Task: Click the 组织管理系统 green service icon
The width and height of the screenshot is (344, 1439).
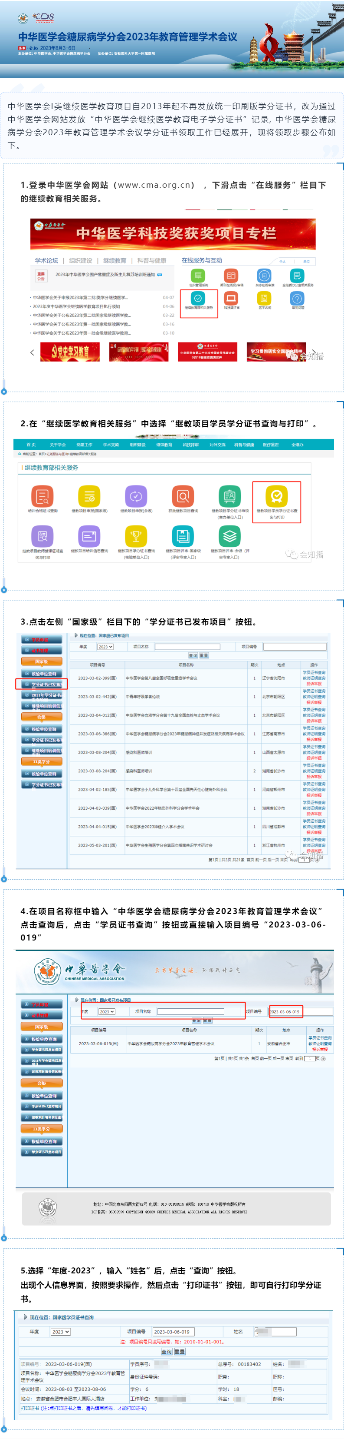Action: click(x=197, y=276)
